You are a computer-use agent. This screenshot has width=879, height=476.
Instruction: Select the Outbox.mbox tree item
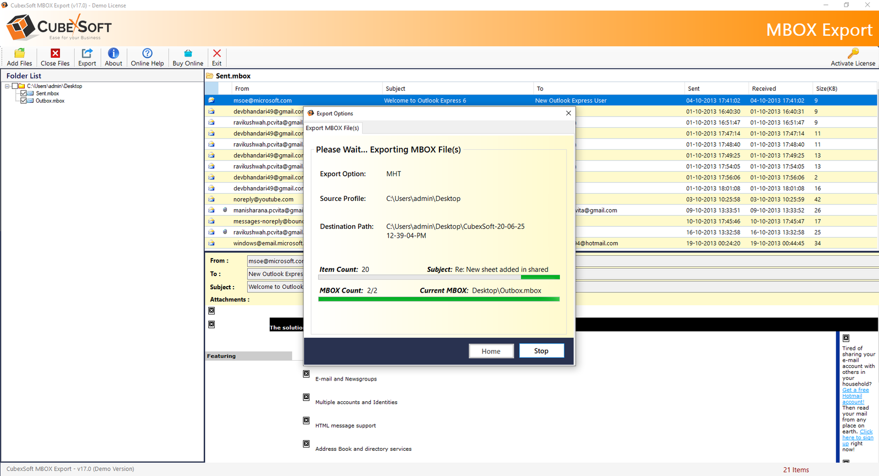click(50, 100)
